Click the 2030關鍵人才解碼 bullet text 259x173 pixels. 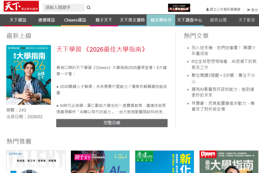[x=112, y=90]
